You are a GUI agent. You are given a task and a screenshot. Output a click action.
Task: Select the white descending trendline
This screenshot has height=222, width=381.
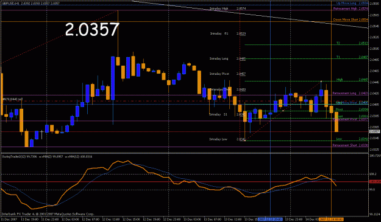(x=251, y=15)
